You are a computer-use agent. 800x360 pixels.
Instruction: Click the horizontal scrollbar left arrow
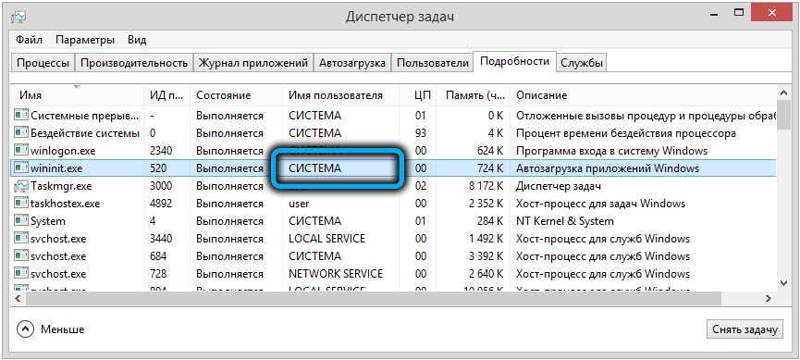[x=18, y=298]
